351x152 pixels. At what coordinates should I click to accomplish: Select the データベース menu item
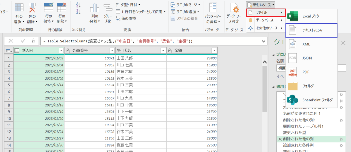[266, 20]
